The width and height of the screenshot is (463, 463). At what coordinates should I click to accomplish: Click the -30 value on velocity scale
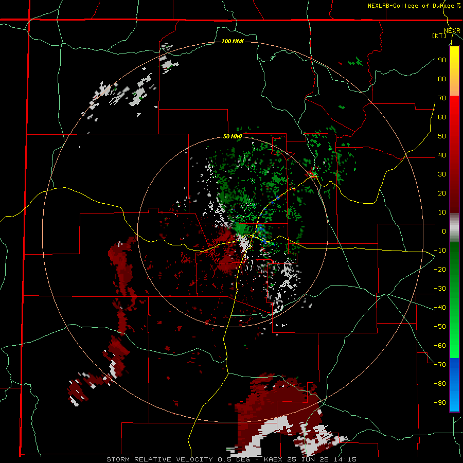click(x=440, y=289)
